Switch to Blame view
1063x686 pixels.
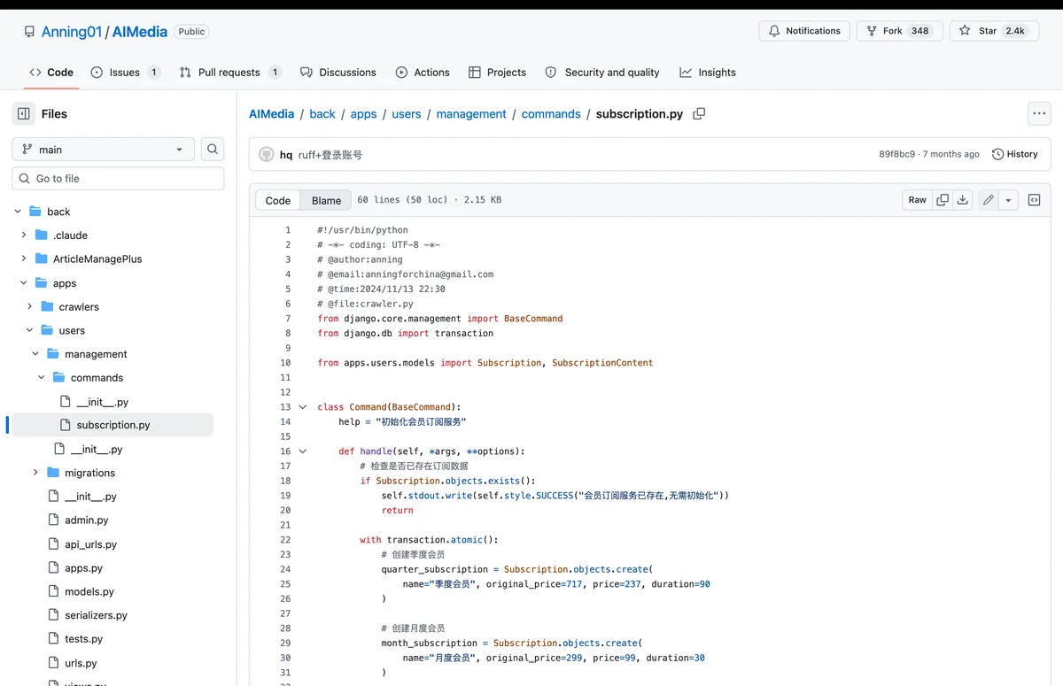(326, 200)
